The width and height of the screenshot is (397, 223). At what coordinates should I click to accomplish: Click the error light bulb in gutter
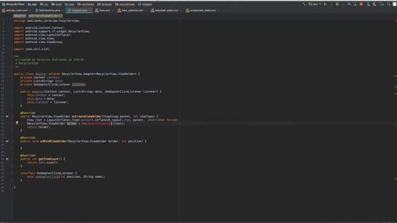click(x=17, y=123)
